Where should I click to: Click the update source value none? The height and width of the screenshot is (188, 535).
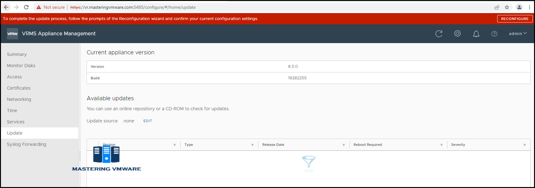click(129, 121)
